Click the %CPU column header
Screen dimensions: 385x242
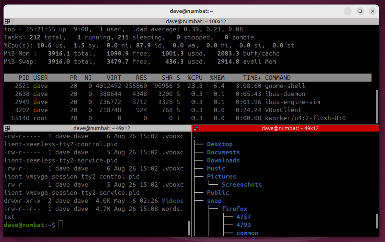195,78
